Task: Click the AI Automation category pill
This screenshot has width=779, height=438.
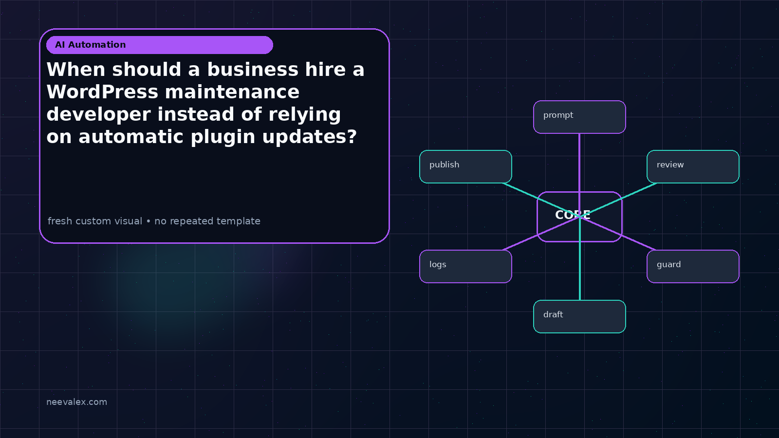Action: pyautogui.click(x=160, y=45)
